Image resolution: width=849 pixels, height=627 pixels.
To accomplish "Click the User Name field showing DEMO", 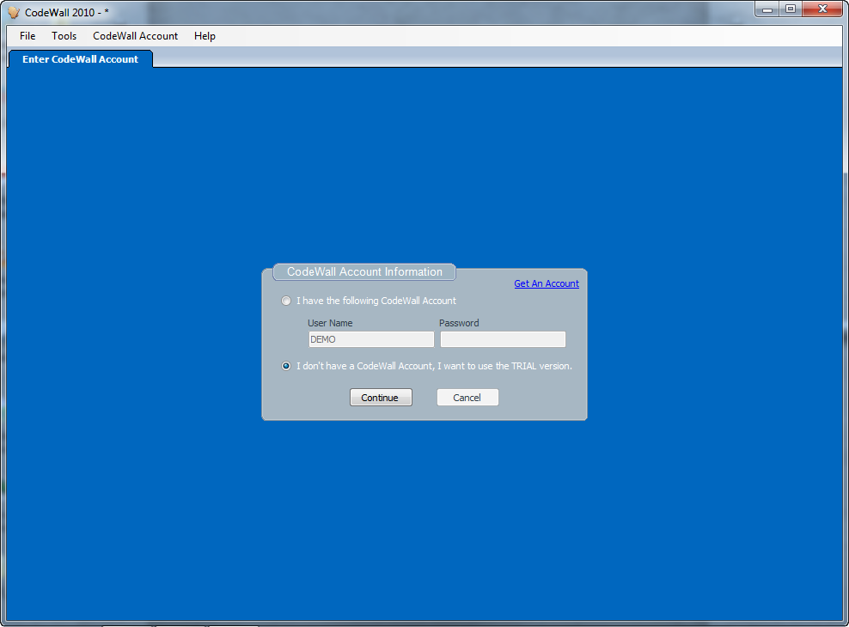I will (x=370, y=339).
